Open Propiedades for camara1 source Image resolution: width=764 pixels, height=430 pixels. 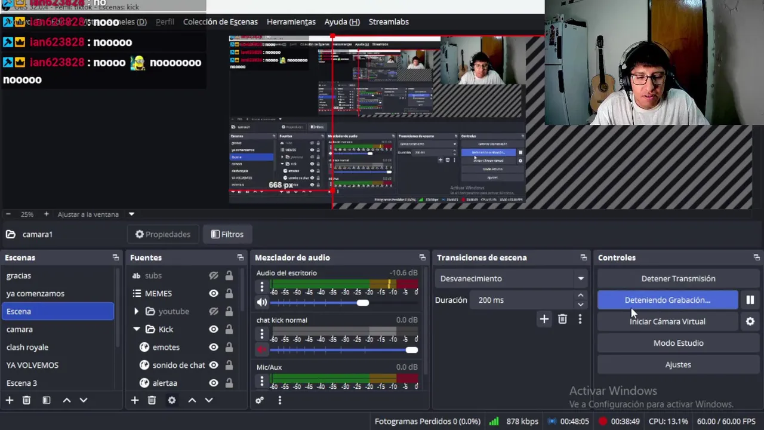coord(162,234)
